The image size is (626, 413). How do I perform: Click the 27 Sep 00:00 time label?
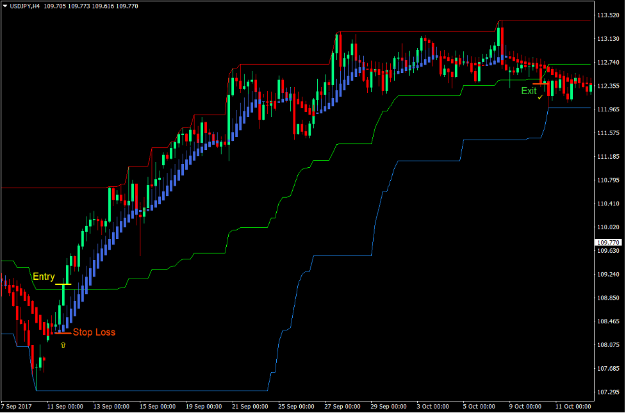tap(343, 407)
